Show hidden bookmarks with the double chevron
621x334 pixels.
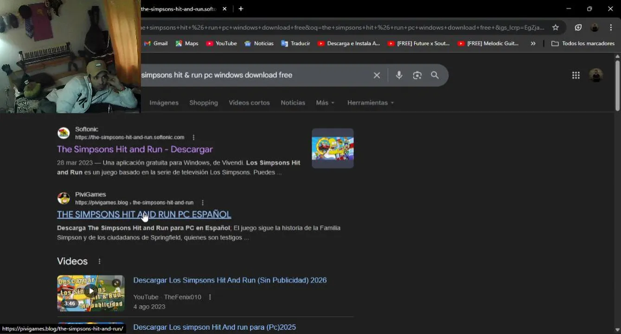point(533,43)
